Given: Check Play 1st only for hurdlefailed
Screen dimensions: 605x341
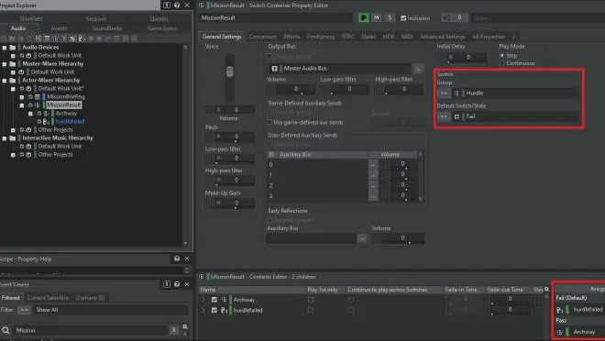Looking at the screenshot, I should coord(311,310).
